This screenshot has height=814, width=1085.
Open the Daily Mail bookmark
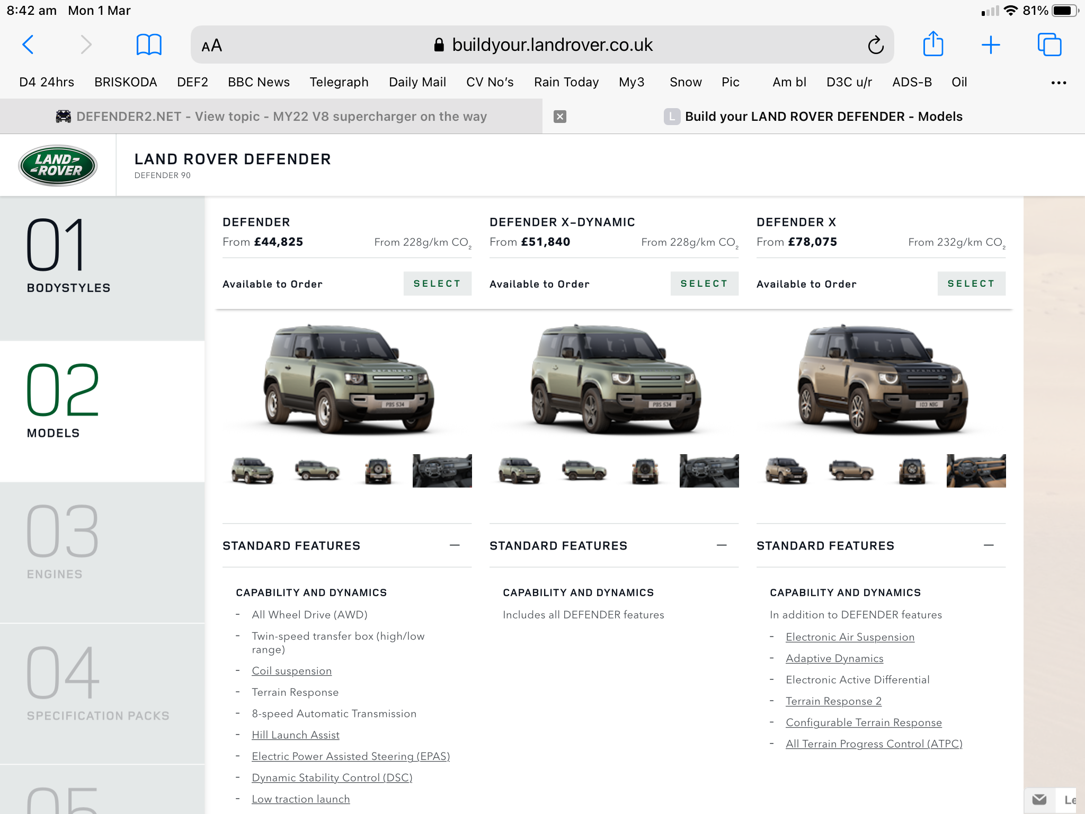point(417,82)
